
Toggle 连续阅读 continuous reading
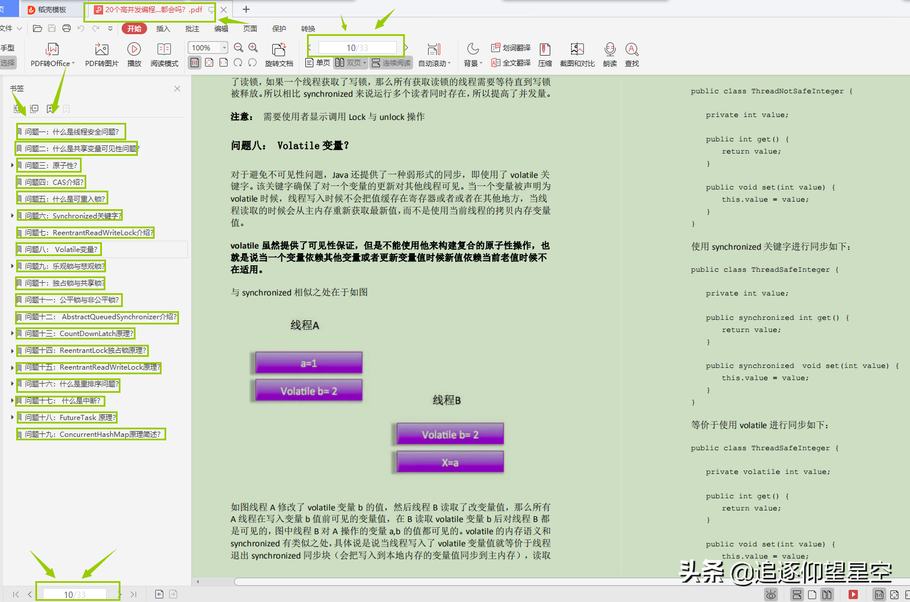[391, 63]
